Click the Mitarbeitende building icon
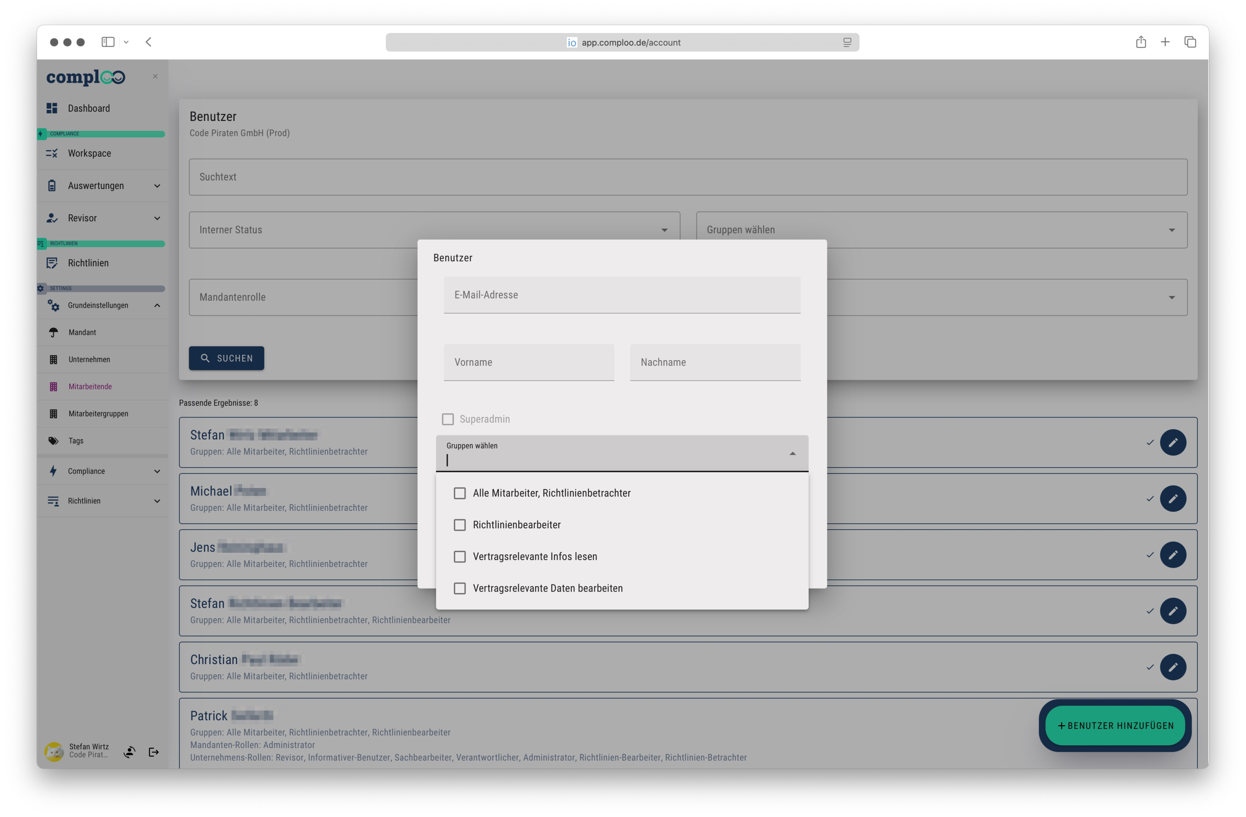The height and width of the screenshot is (817, 1246). coord(54,387)
